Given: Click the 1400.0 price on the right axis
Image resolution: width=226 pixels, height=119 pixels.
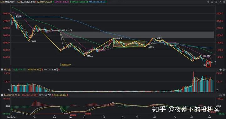Looking at the screenshot, I should coord(220,57).
